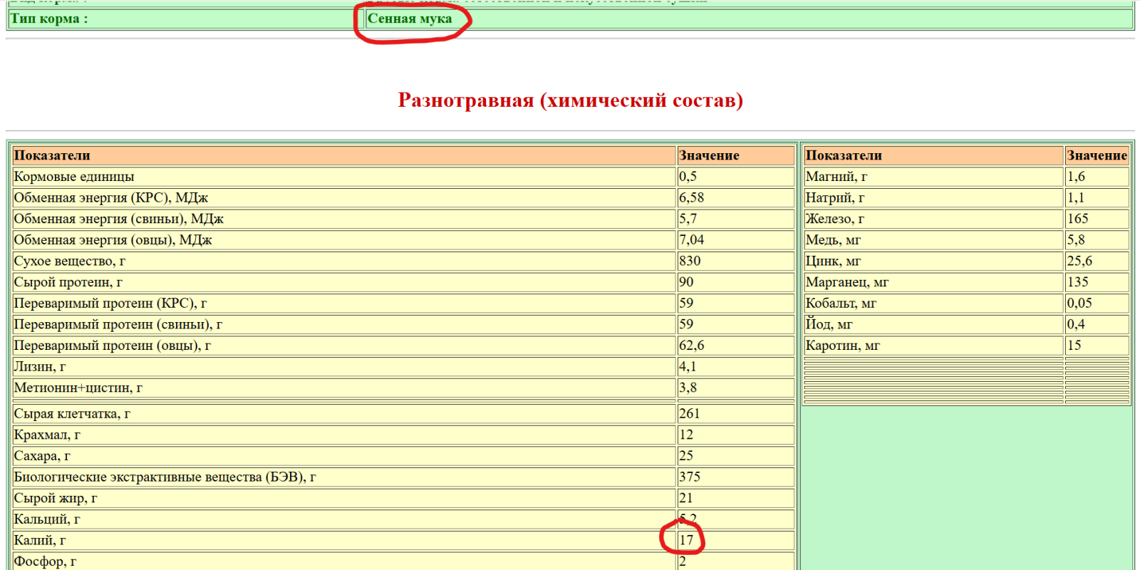Click the circled "Сенная мука" feed type cell
The width and height of the screenshot is (1140, 570).
coord(410,19)
